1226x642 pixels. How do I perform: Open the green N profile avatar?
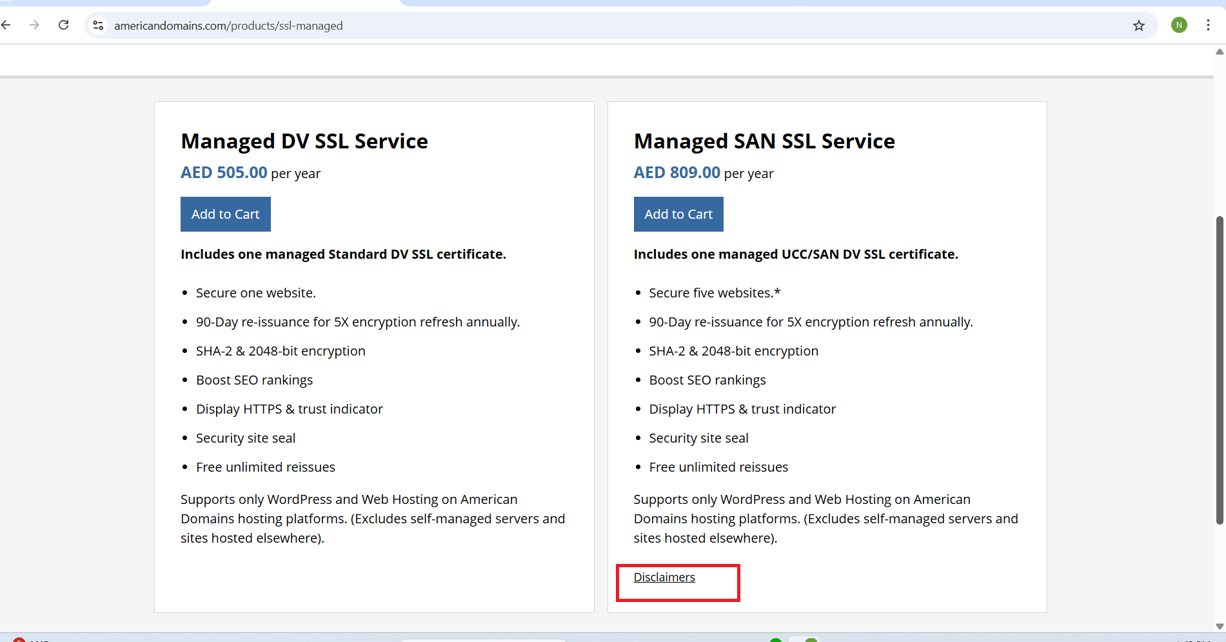click(1179, 25)
